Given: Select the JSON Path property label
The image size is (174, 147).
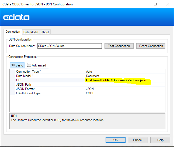Looking at the screenshot, I should (23, 85).
